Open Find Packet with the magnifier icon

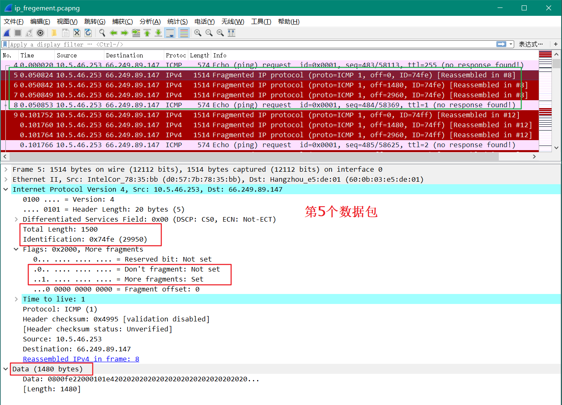(x=102, y=33)
